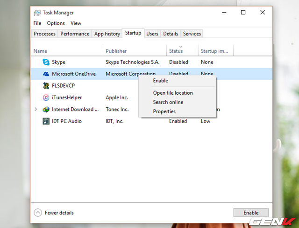The width and height of the screenshot is (299, 228).
Task: Minimize the Task Manager window
Action: point(224,13)
